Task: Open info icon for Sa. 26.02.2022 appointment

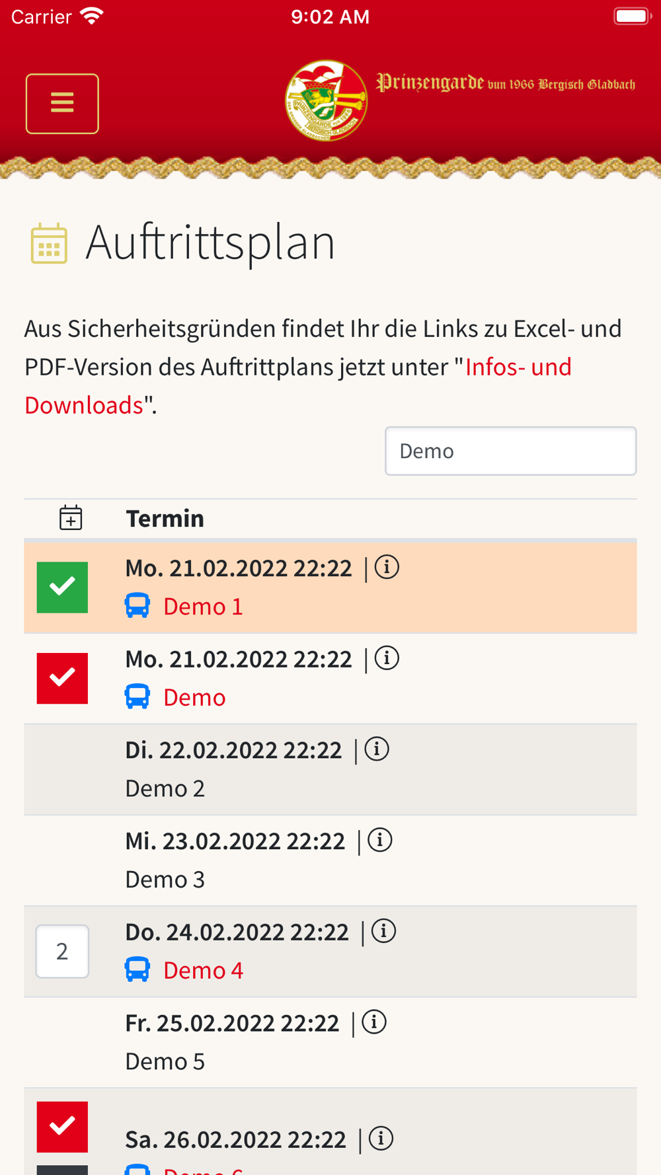Action: (381, 1139)
